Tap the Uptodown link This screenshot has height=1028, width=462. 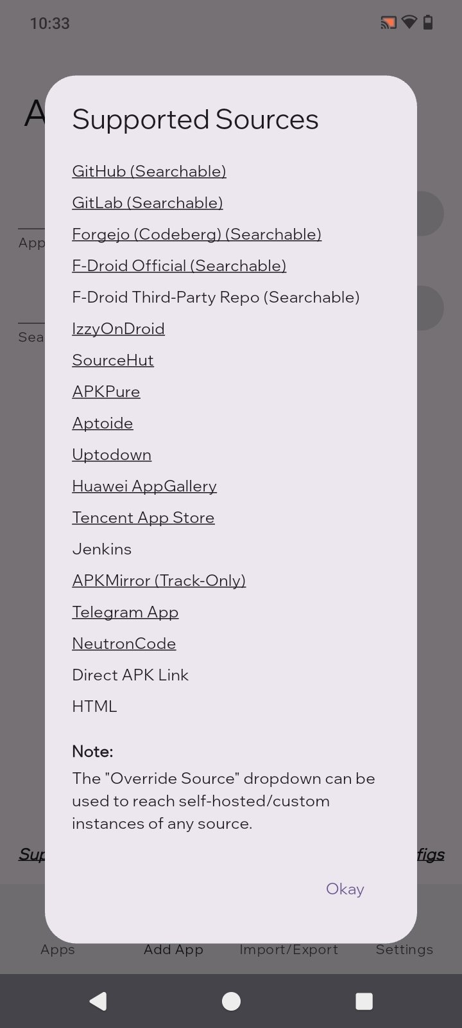[x=112, y=455]
